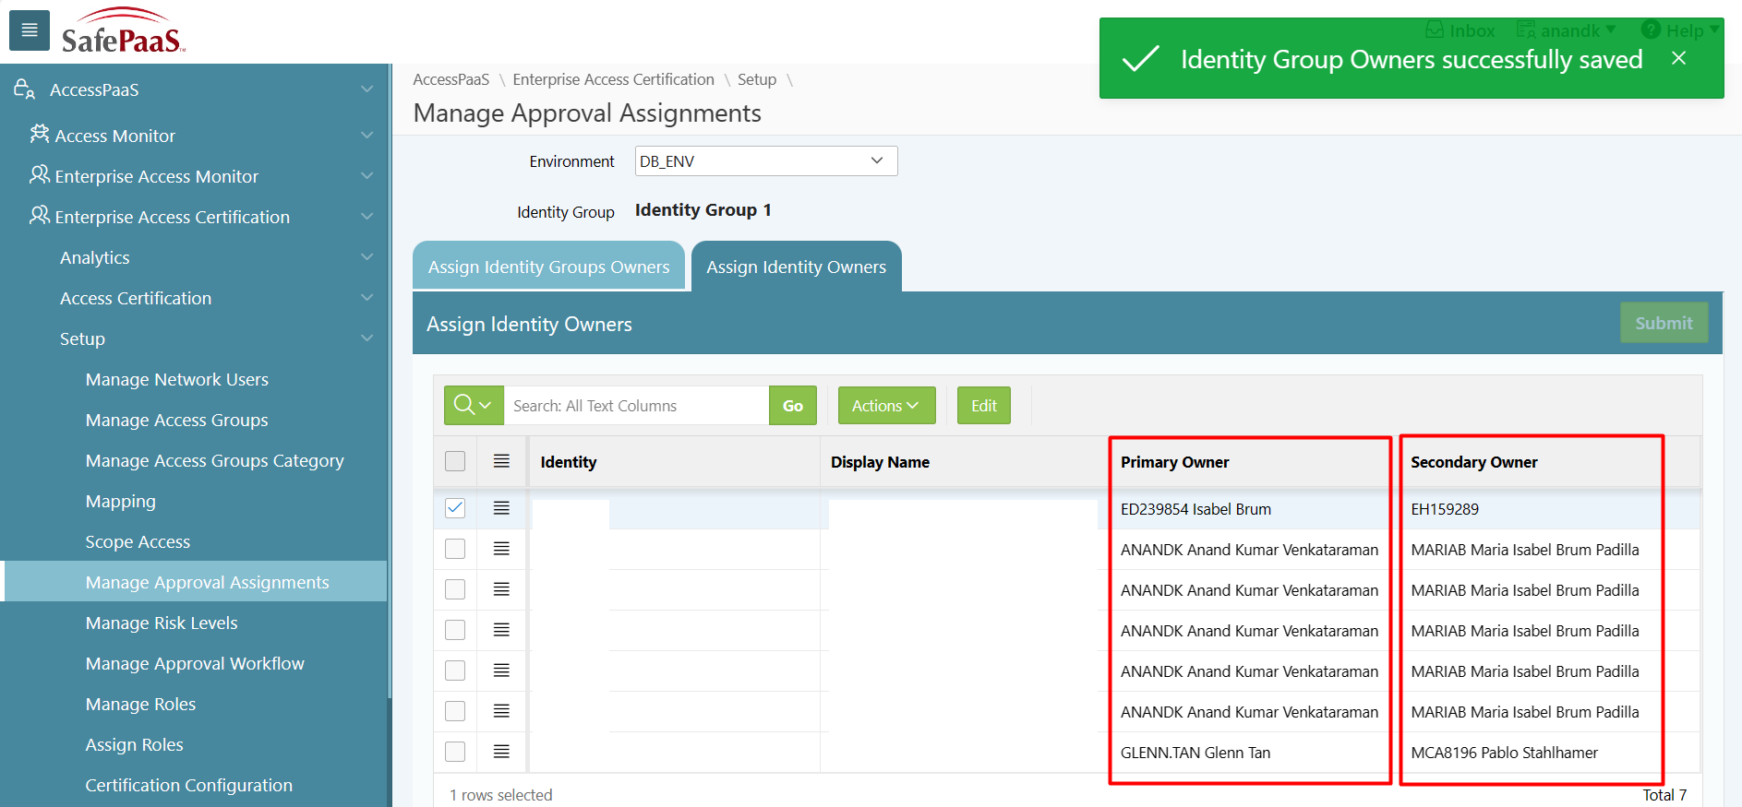Collapse the Setup section chevron

(x=366, y=338)
